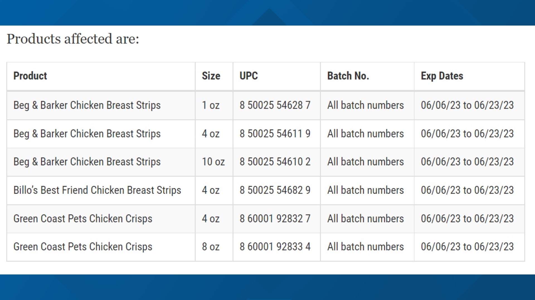Click 'All batch numbers' in the 10 oz row
535x300 pixels.
[365, 162]
